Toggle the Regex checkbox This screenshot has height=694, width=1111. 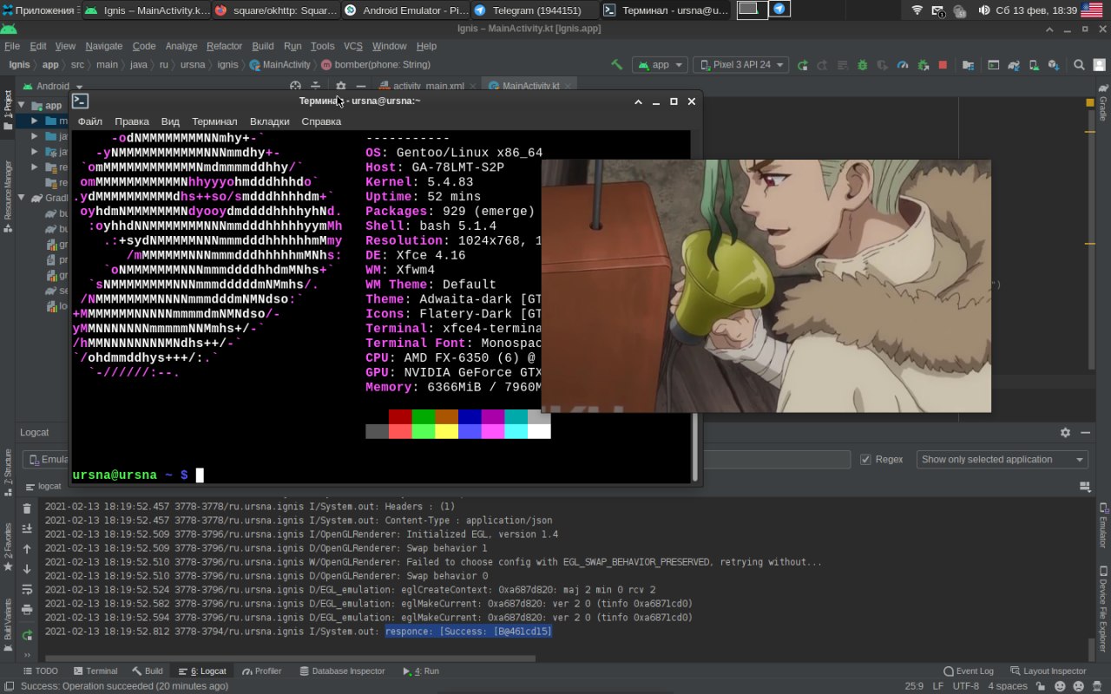[865, 460]
